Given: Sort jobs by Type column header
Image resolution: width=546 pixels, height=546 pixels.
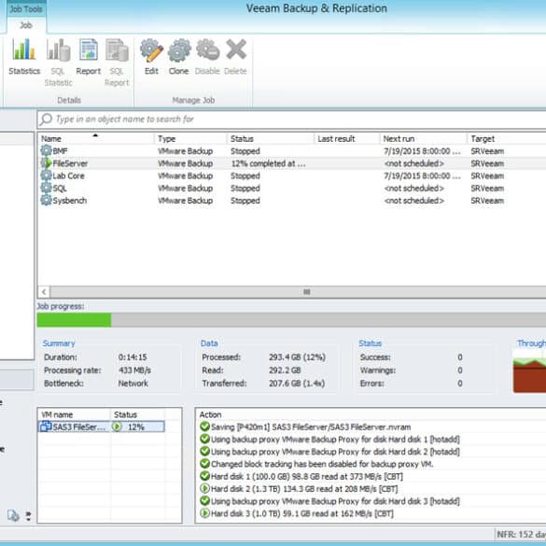Looking at the screenshot, I should (x=190, y=138).
